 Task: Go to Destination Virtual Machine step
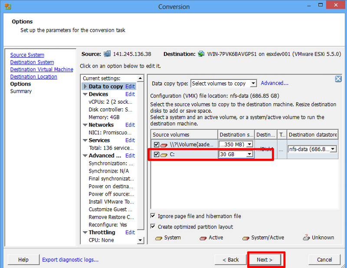point(42,69)
